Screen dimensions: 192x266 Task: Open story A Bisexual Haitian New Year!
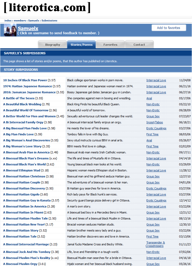tap(24, 224)
